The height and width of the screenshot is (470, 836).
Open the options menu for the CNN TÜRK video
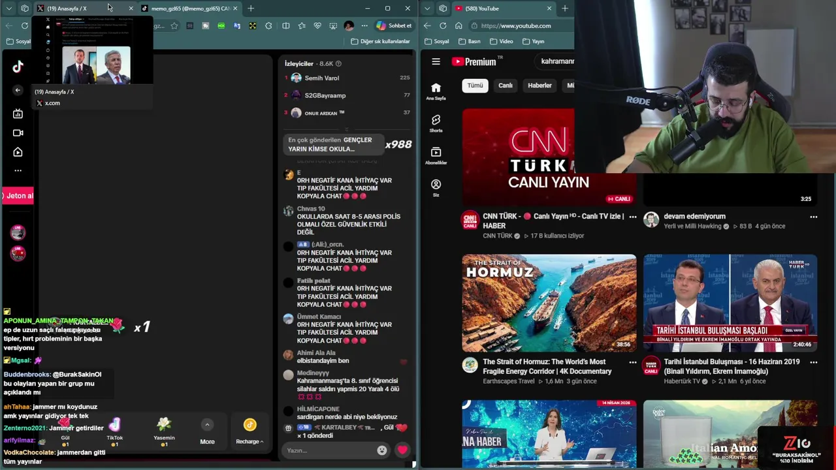[632, 217]
